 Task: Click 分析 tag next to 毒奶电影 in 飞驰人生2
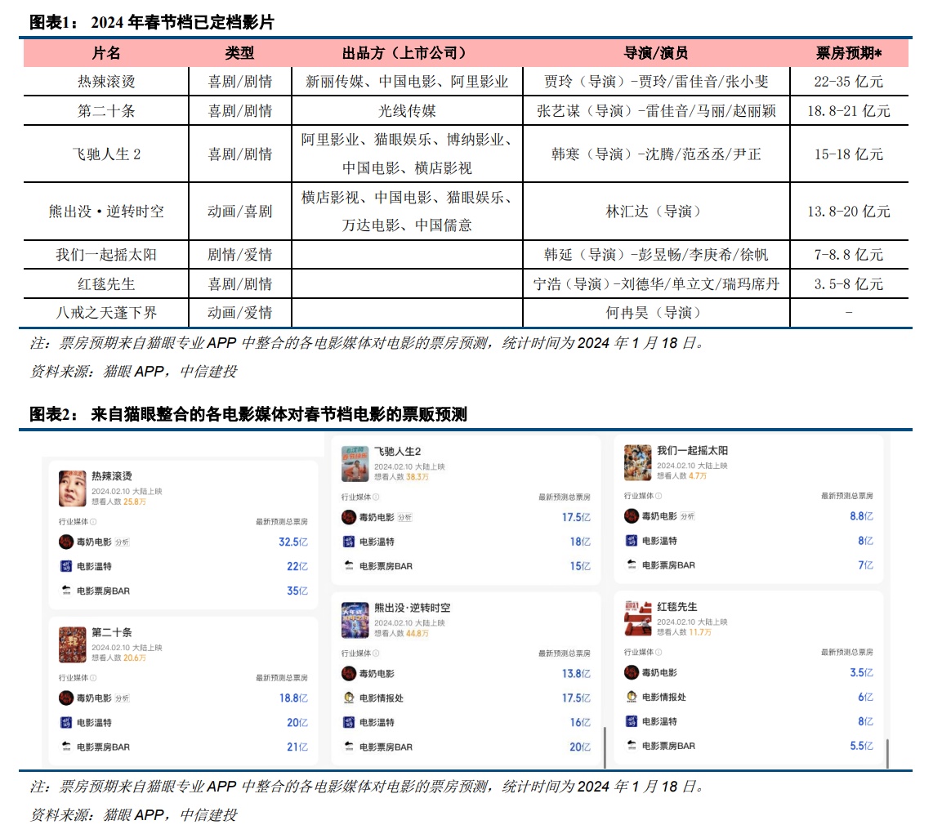click(405, 517)
